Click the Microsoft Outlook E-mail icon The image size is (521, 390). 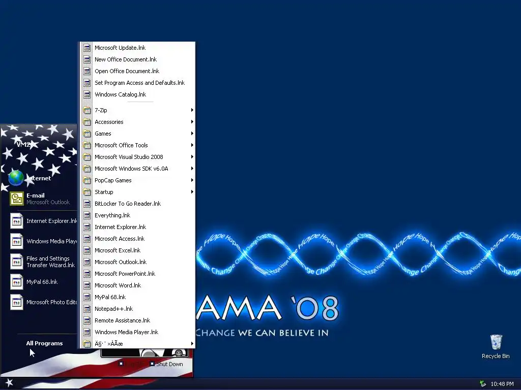click(x=16, y=199)
